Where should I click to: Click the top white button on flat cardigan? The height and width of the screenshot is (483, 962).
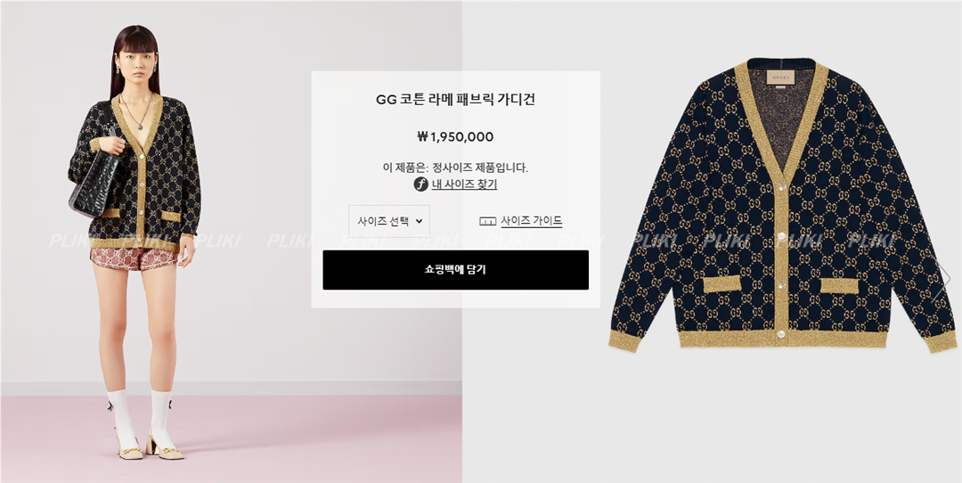[x=782, y=186]
